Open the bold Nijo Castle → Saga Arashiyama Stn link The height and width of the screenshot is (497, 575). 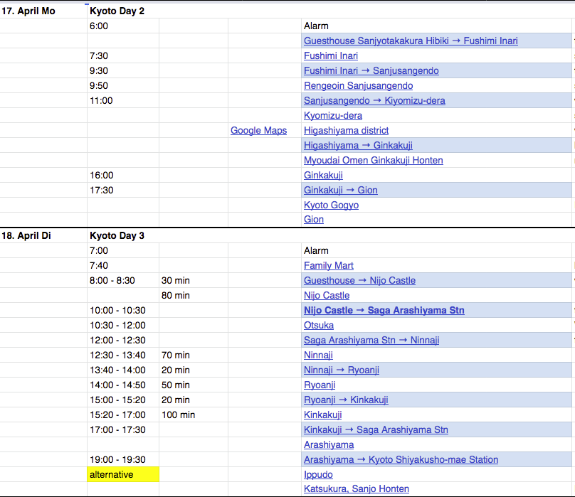point(384,310)
